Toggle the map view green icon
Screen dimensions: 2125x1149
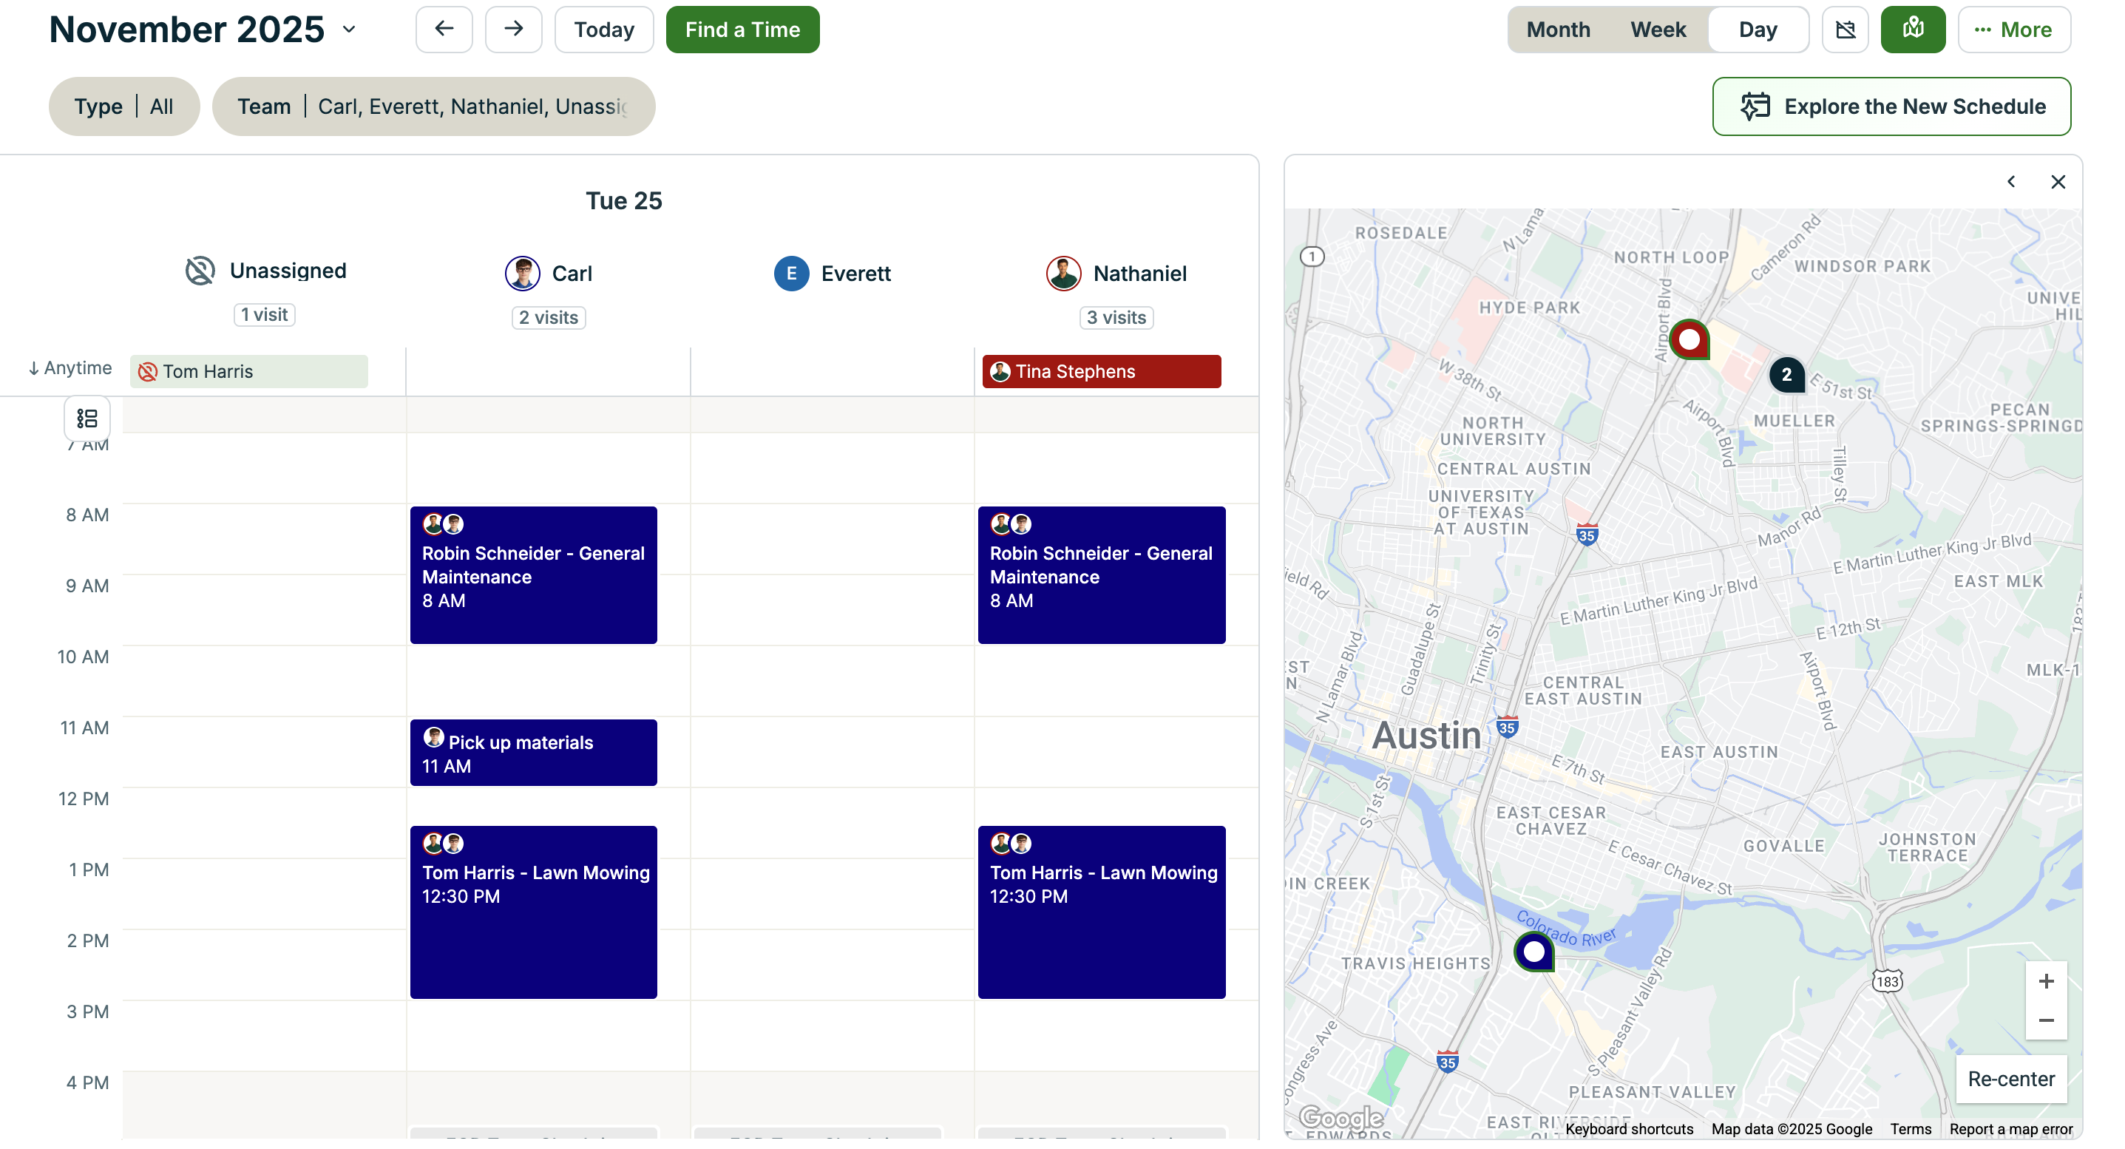coord(1912,30)
